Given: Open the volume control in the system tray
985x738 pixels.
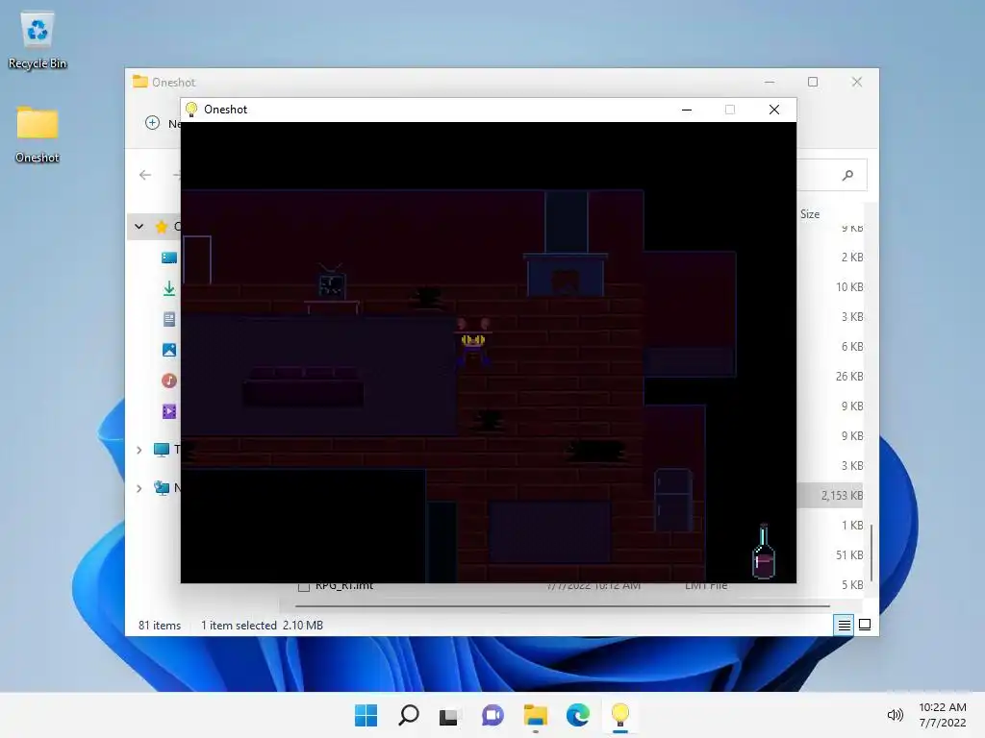Looking at the screenshot, I should pos(895,715).
